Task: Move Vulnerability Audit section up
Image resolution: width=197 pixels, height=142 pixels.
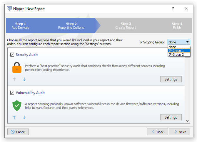Action: [14, 117]
